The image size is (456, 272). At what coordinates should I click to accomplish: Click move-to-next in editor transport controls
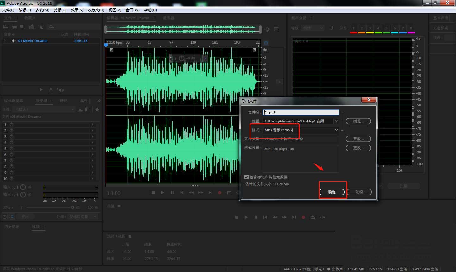[210, 192]
